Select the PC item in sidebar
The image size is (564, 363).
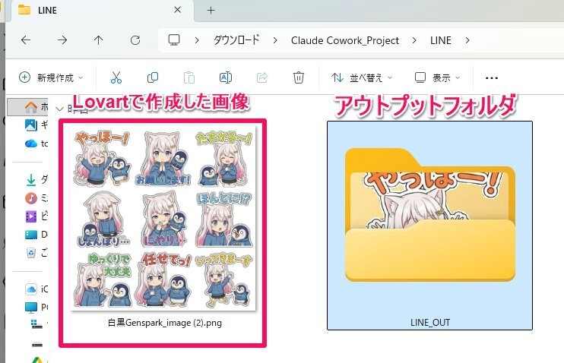click(36, 308)
